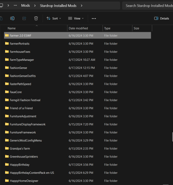173x185 pixels.
Task: Select the GenericModConfigMenu folder name
Action: (26, 141)
